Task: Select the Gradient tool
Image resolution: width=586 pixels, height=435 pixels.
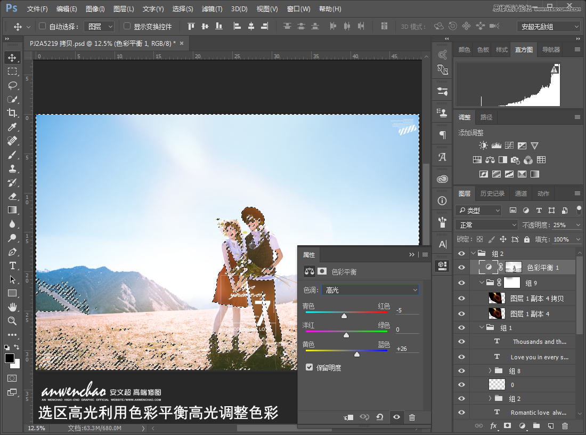Action: tap(12, 210)
